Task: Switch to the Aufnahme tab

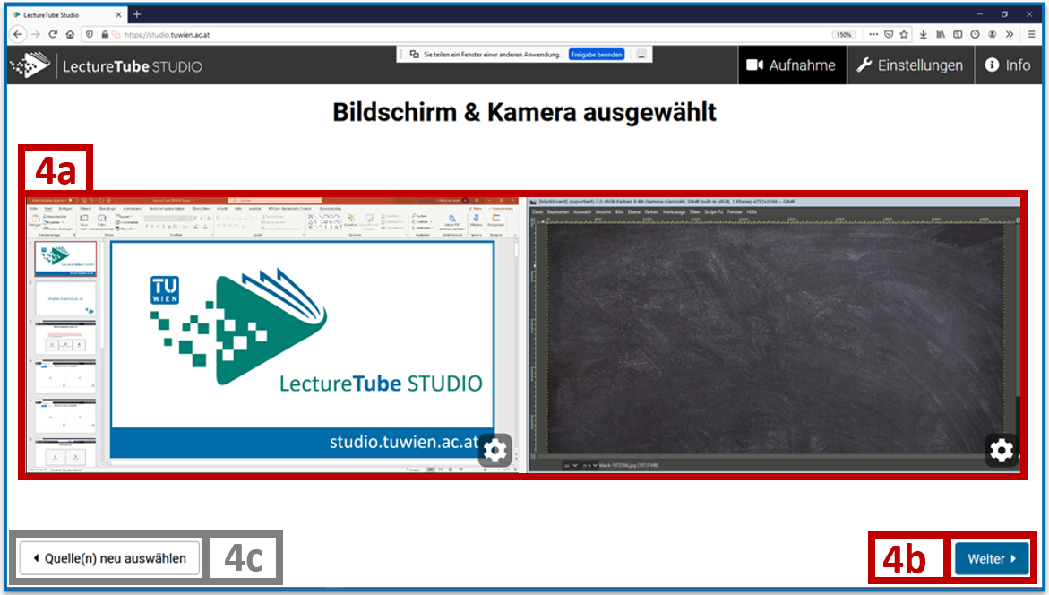Action: tap(792, 65)
